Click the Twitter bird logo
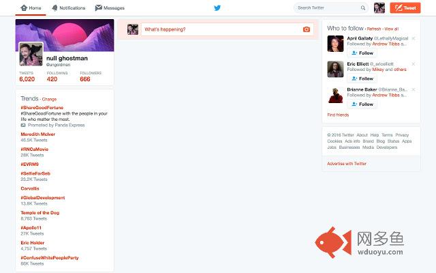 (x=217, y=8)
